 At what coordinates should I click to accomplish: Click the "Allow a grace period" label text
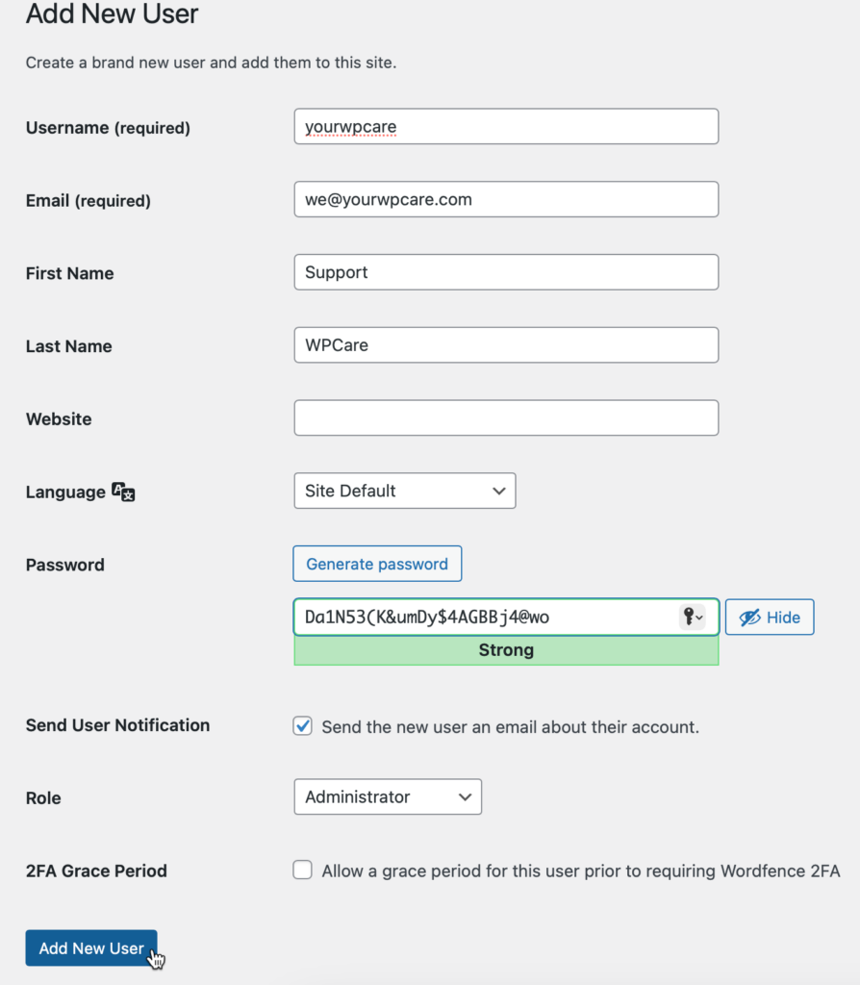pos(581,871)
